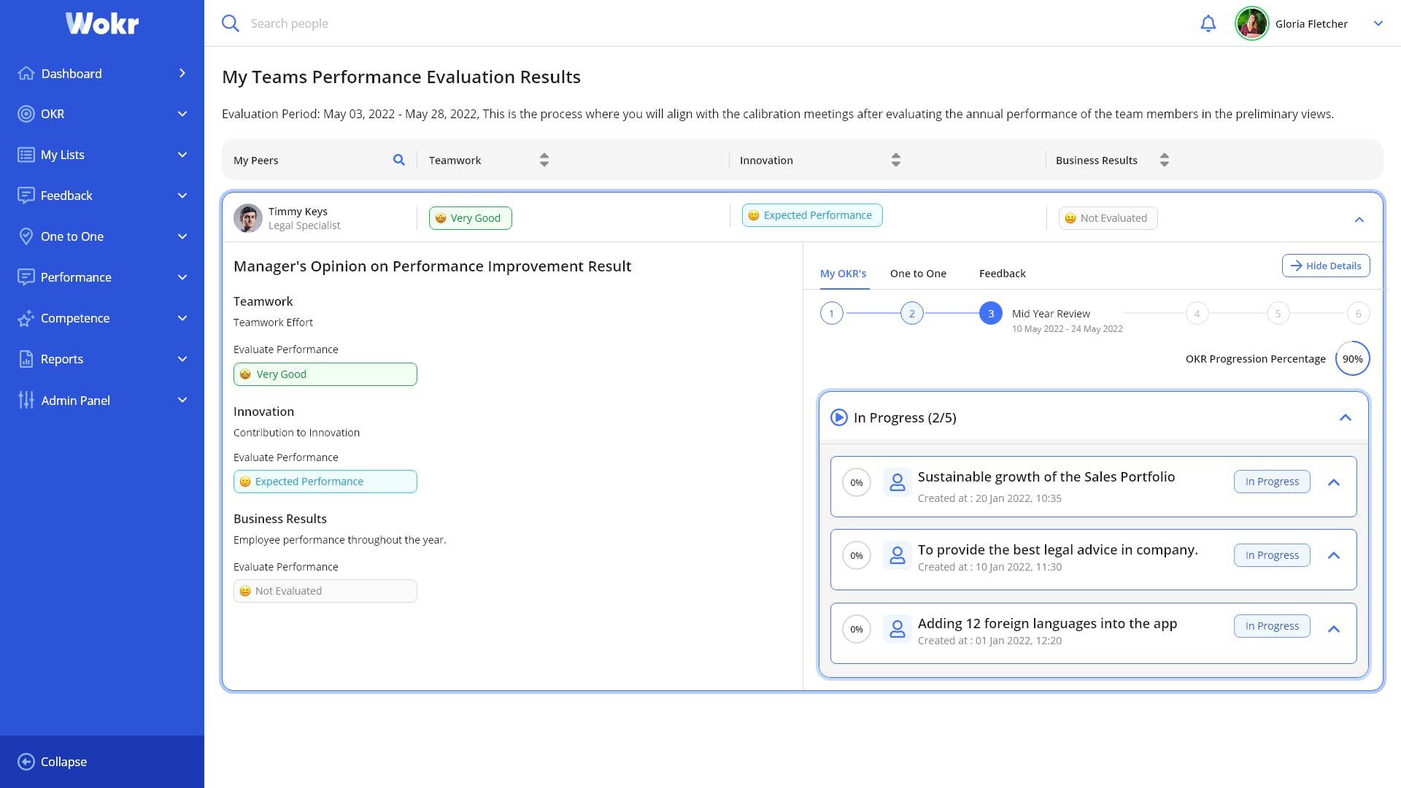1401x788 pixels.
Task: Sort by the Innovation column arrows
Action: (x=896, y=160)
